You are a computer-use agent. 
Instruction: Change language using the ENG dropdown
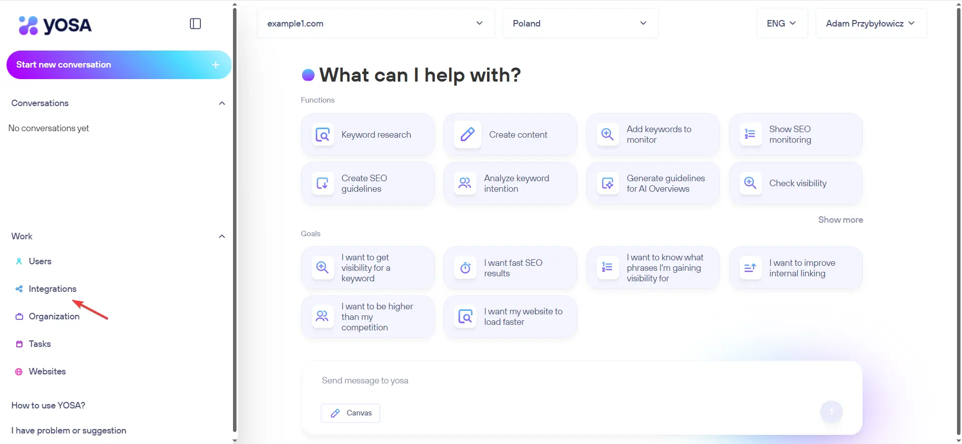pyautogui.click(x=781, y=24)
